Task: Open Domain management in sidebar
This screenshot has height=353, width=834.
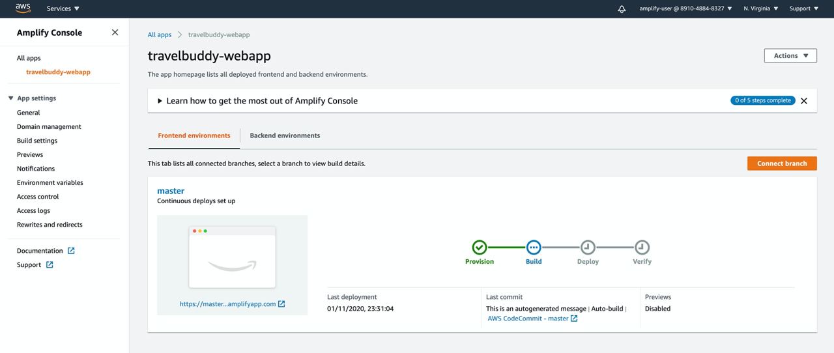Action: pyautogui.click(x=49, y=126)
